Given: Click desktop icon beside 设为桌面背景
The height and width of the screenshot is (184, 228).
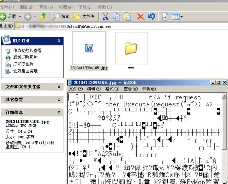Looking at the screenshot, I should 8,71.
